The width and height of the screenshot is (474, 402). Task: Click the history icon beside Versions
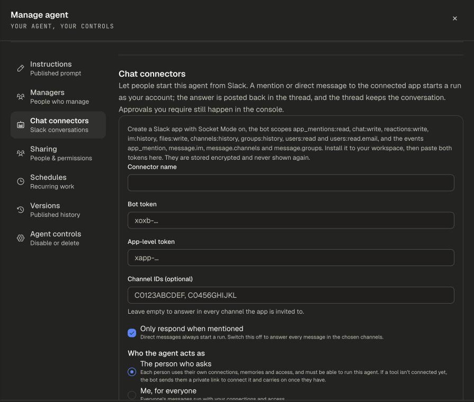(21, 209)
